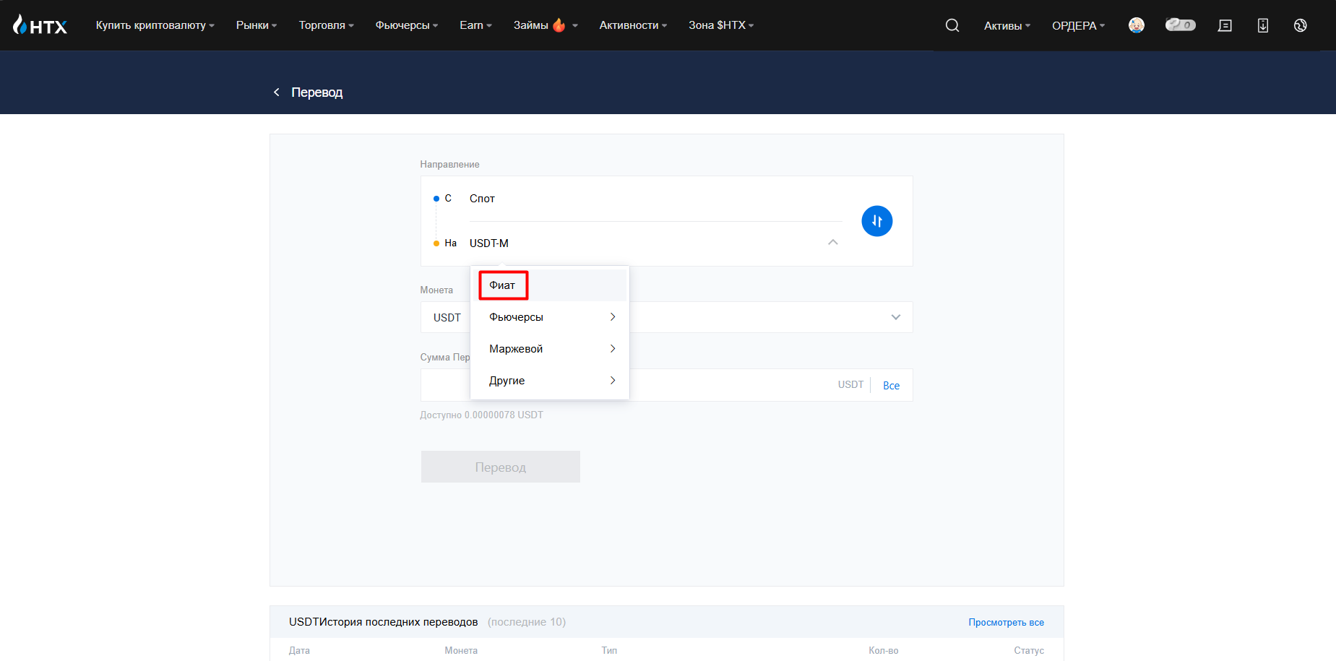1336x661 pixels.
Task: Click the Доступно 0.00000078 USDT text
Action: tap(482, 415)
